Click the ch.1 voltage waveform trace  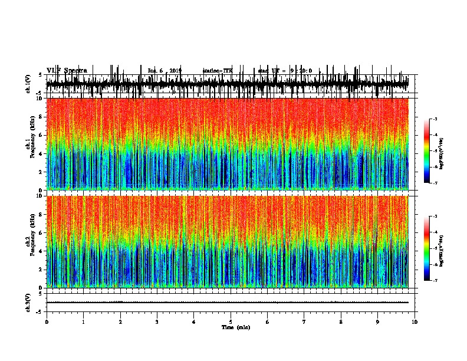point(228,84)
